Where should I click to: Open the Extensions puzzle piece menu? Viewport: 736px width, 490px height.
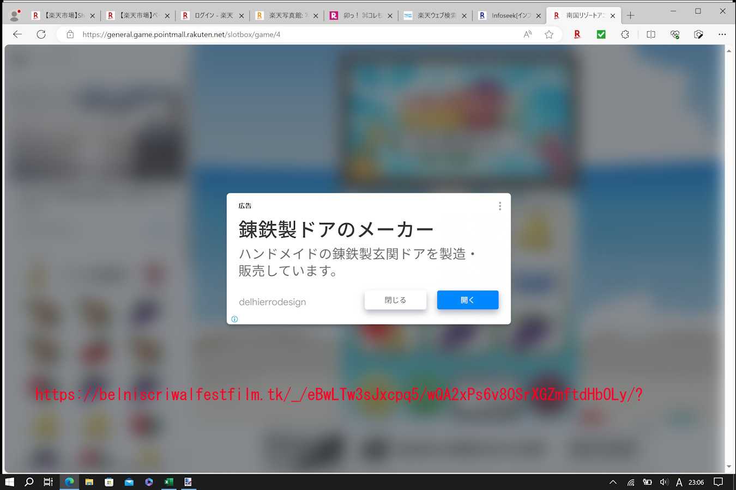(625, 34)
